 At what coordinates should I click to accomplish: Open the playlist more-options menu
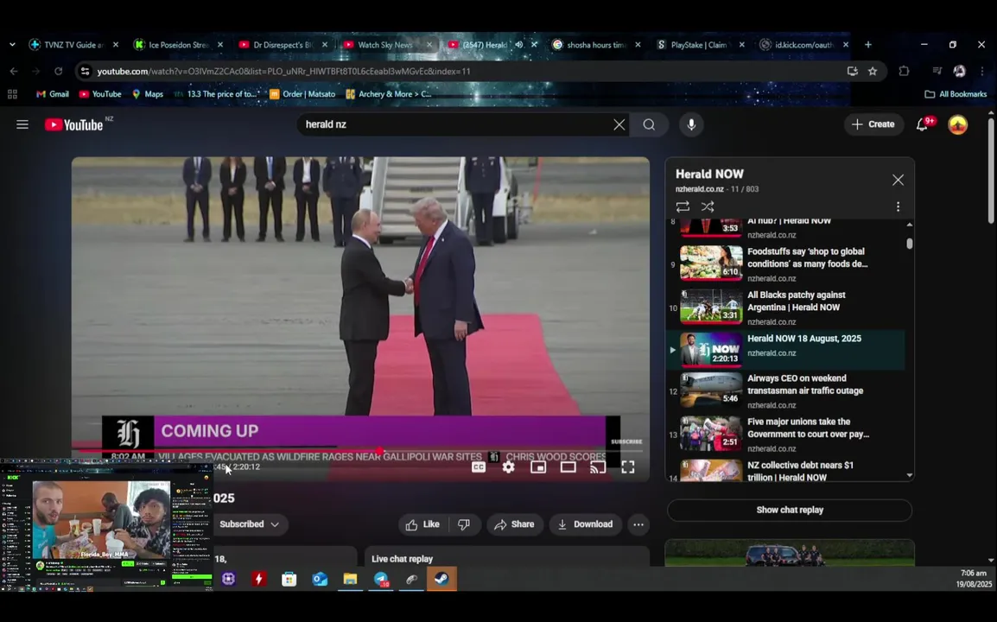[x=898, y=206]
